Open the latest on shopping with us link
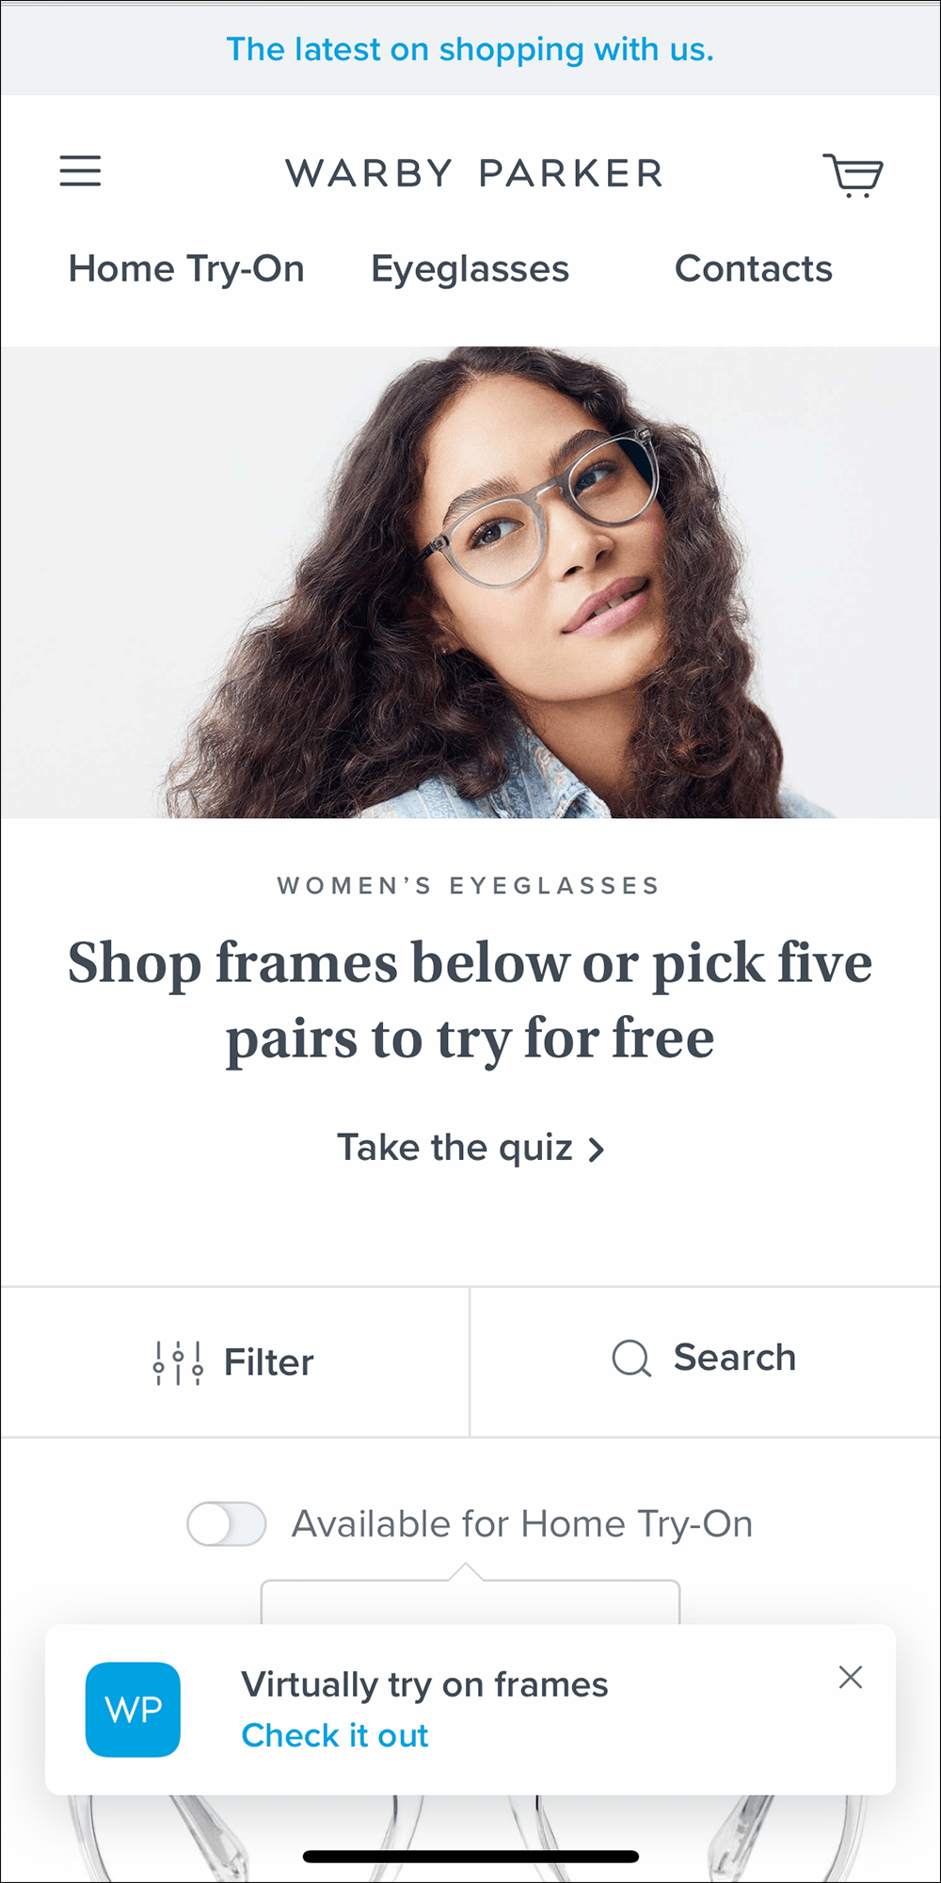Screen dimensions: 941x1883 click(x=470, y=49)
